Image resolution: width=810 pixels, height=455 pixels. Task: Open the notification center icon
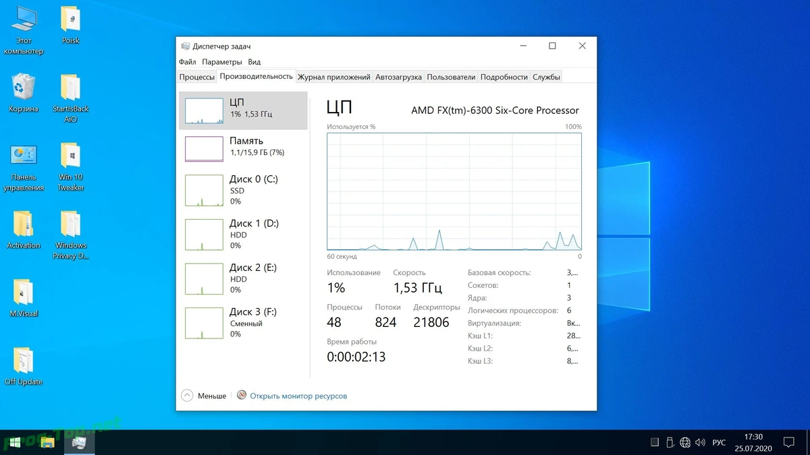(788, 443)
